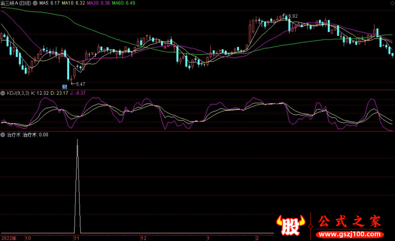Image resolution: width=395 pixels, height=241 pixels.
Task: Click the 5.47 low price marker
Action: pyautogui.click(x=80, y=84)
